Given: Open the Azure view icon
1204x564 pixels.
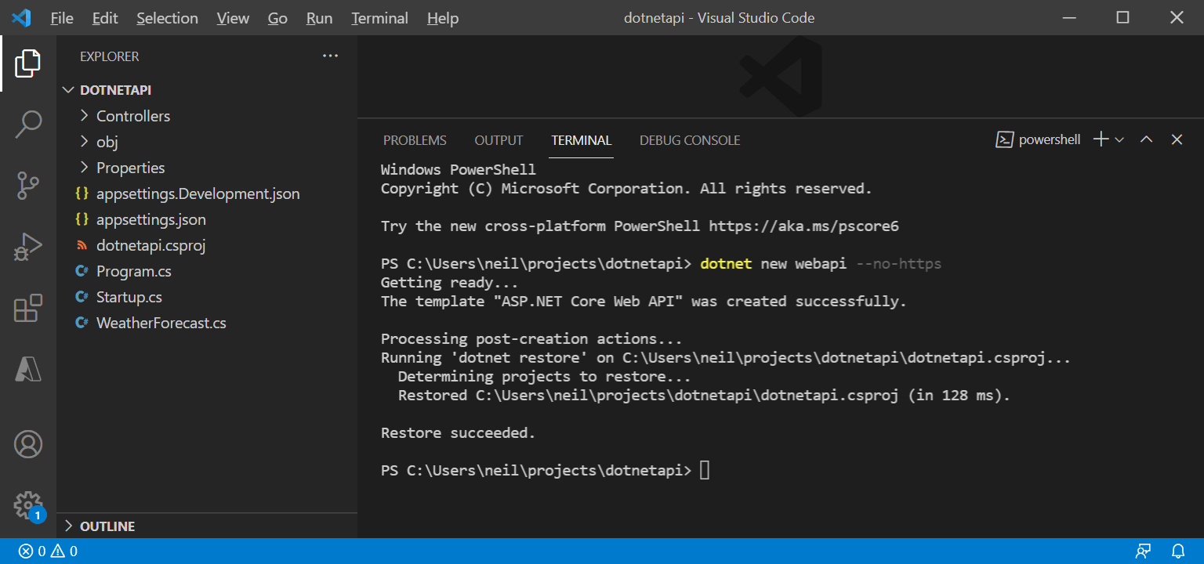Looking at the screenshot, I should pyautogui.click(x=28, y=369).
